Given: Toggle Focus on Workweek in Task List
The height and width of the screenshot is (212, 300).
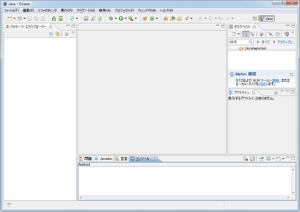Looking at the screenshot, I should coord(262,35).
